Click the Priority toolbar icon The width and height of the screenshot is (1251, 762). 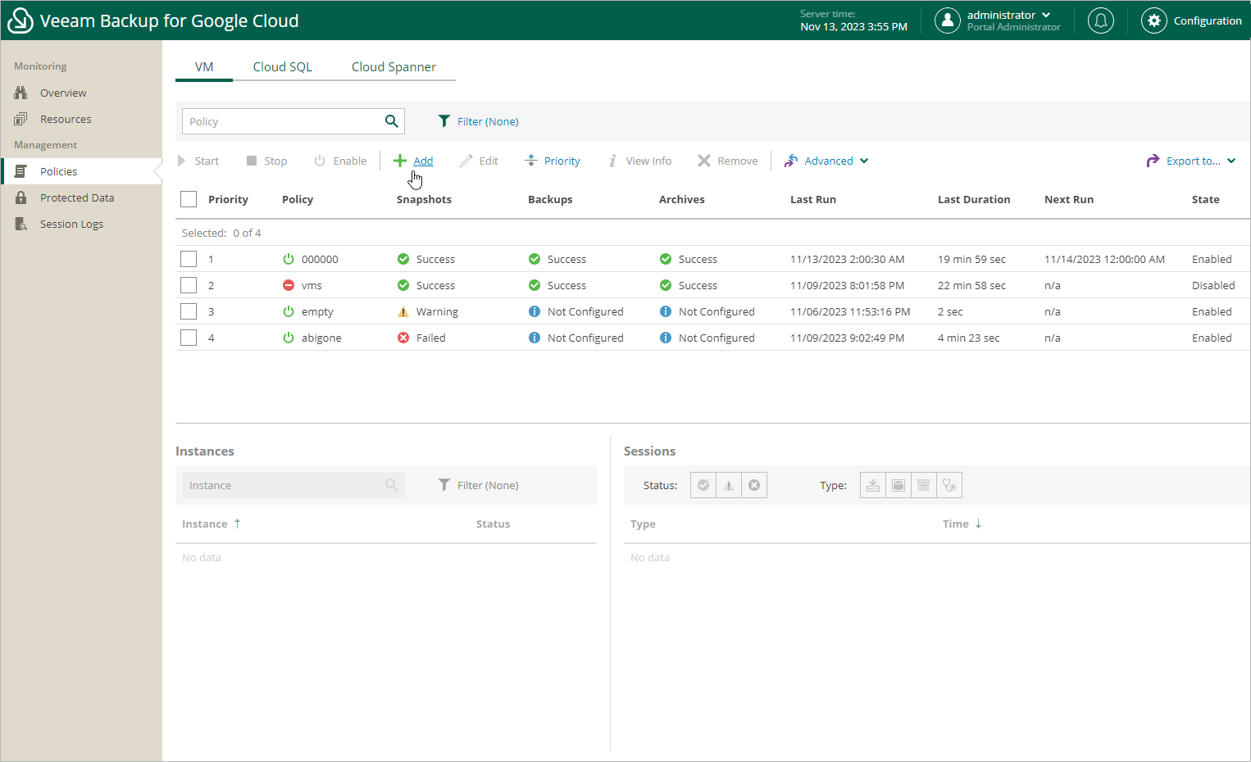click(531, 161)
